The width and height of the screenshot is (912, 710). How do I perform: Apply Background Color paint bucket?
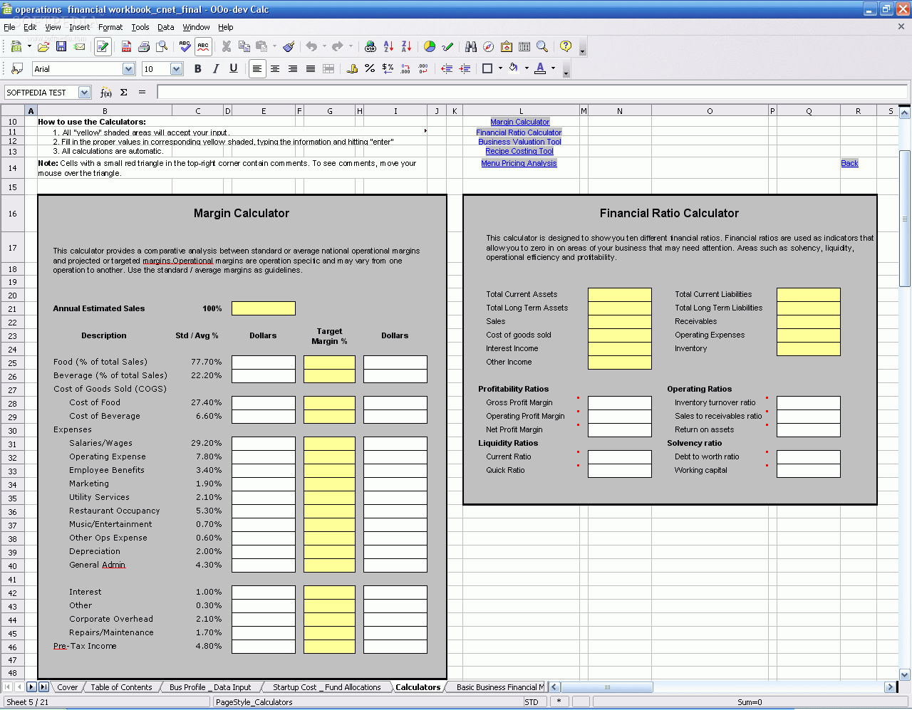tap(513, 68)
